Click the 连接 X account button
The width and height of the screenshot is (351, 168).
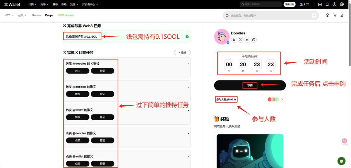182,52
